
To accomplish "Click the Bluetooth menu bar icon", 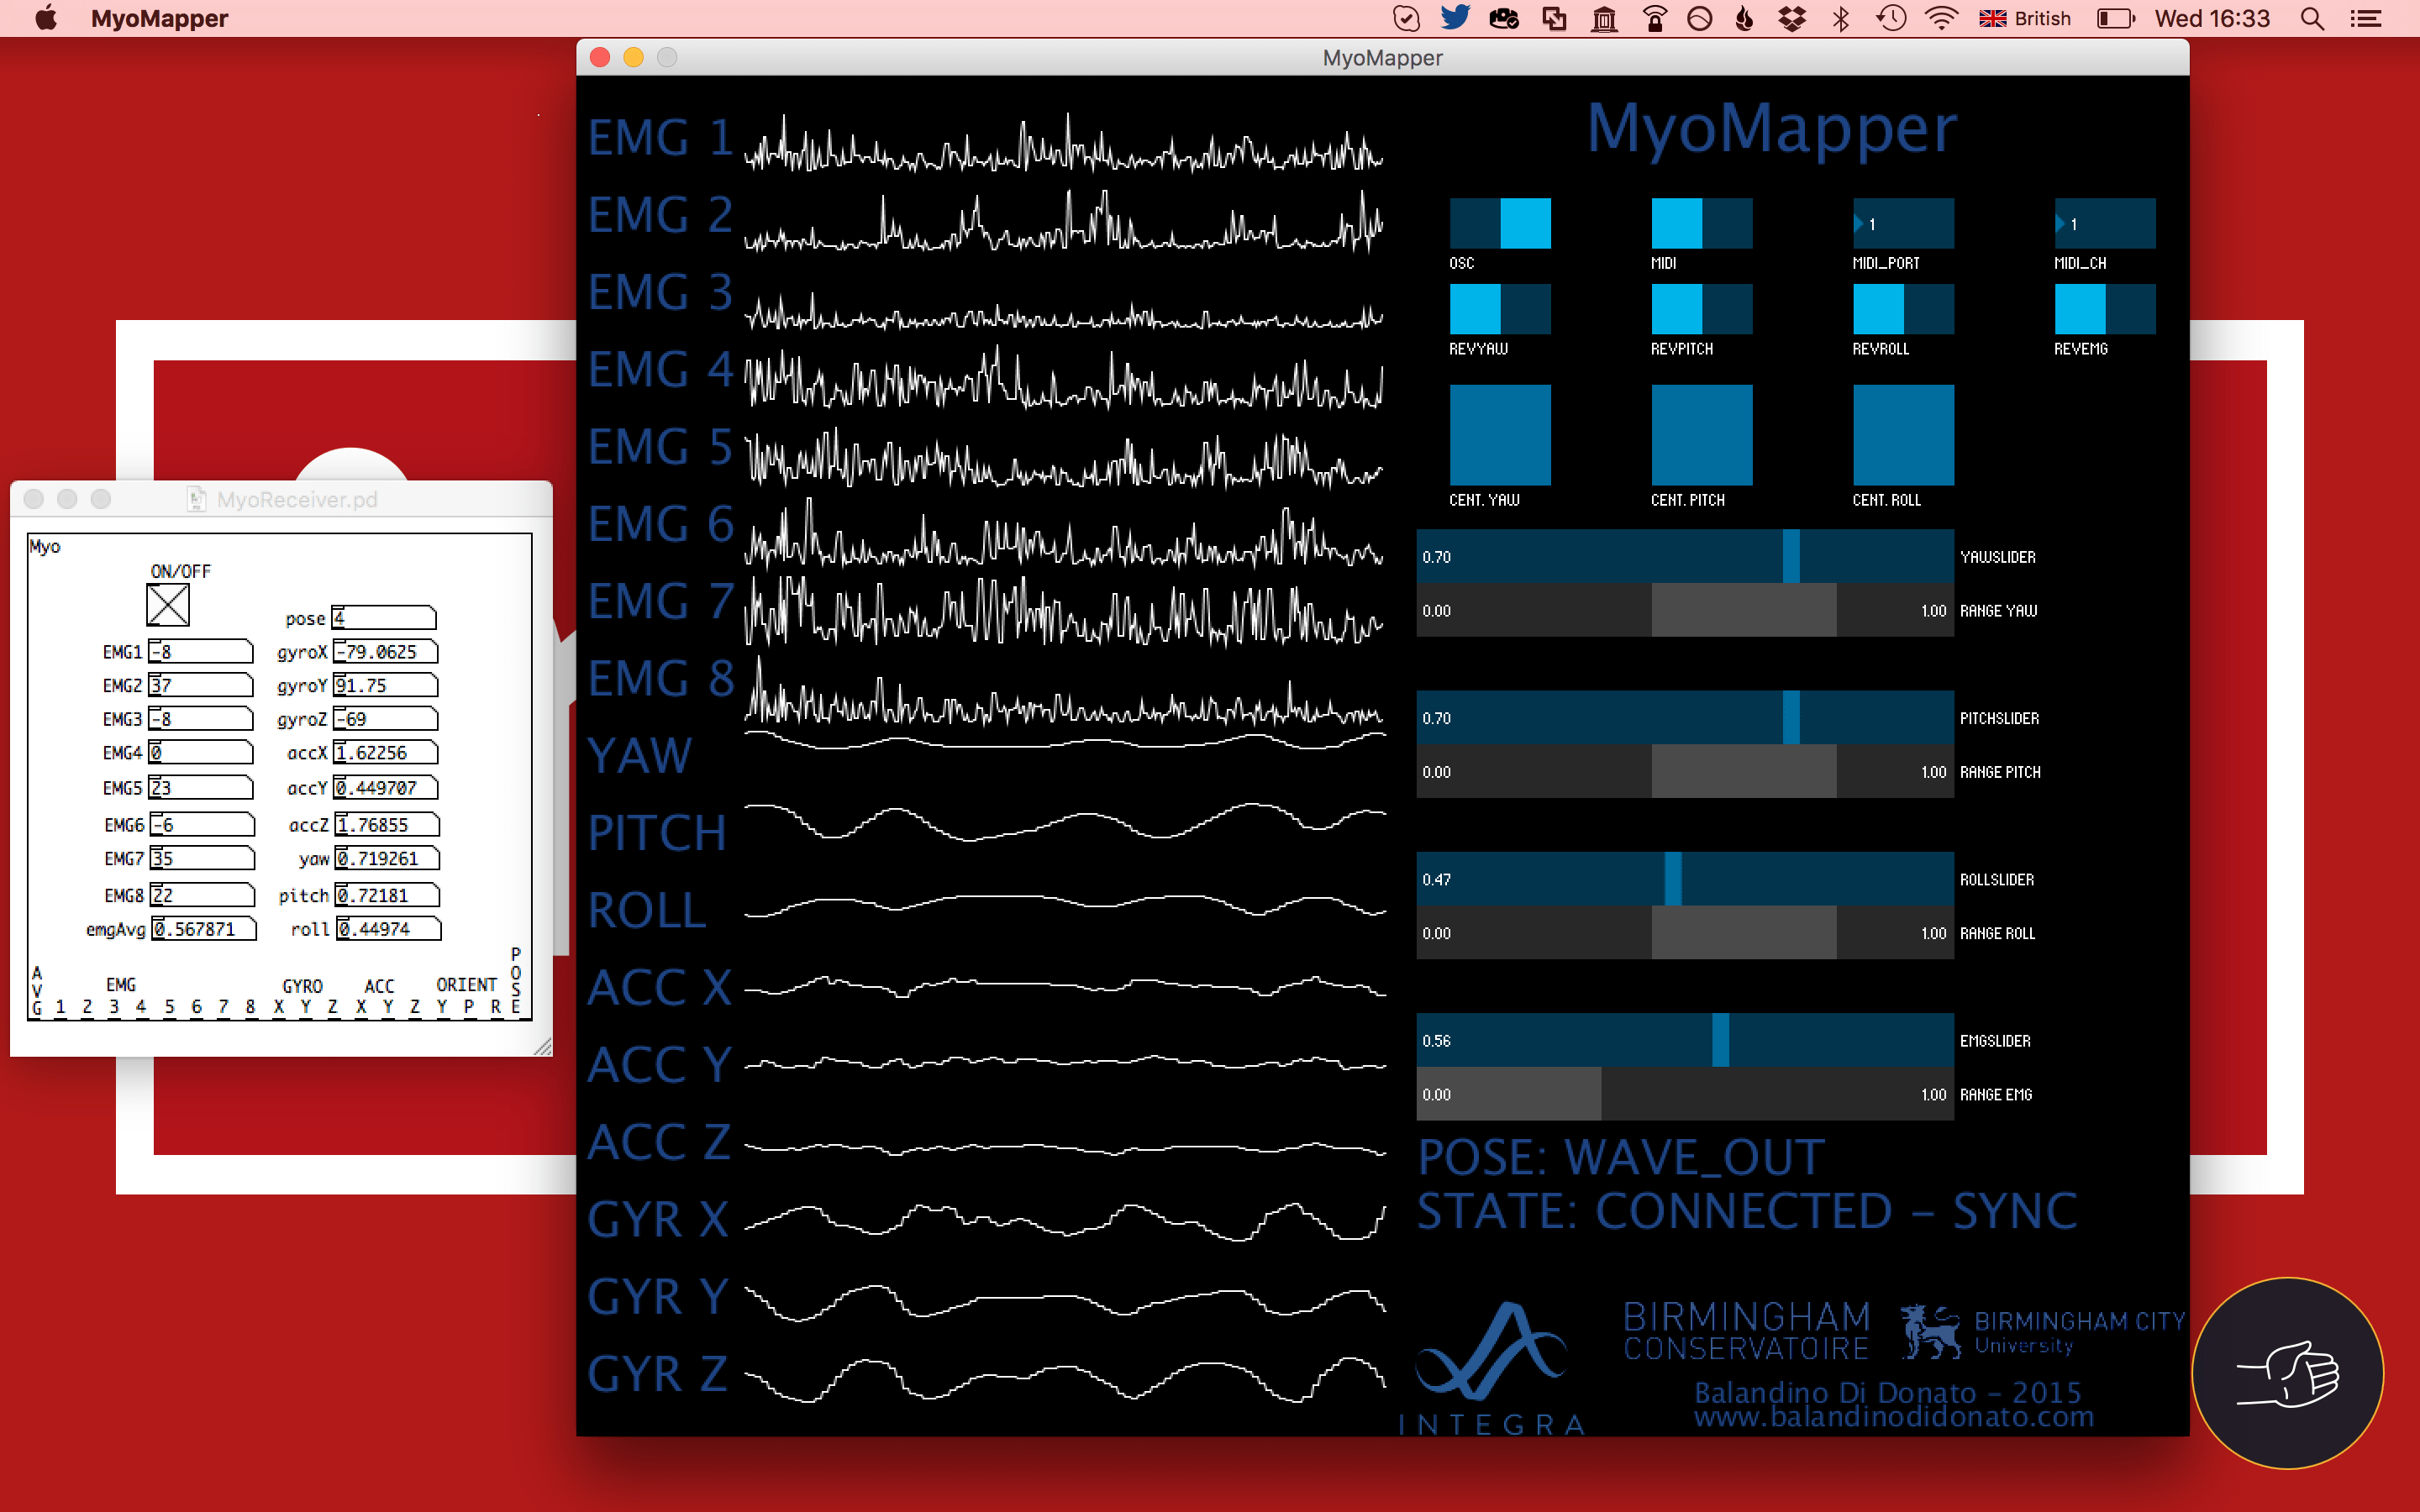I will (1840, 18).
